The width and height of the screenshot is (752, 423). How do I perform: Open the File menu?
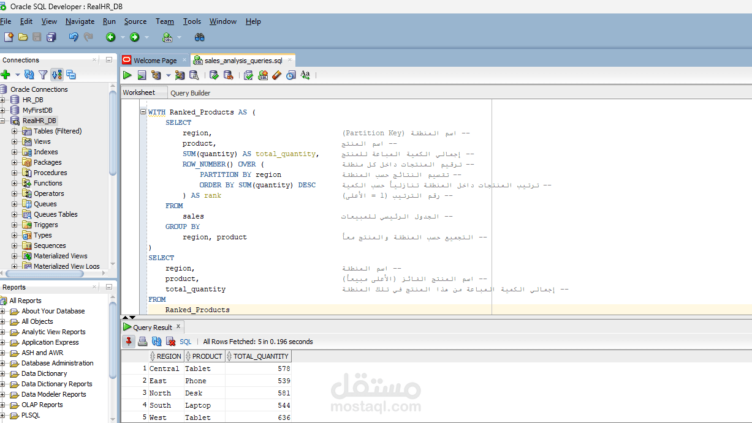(x=6, y=21)
